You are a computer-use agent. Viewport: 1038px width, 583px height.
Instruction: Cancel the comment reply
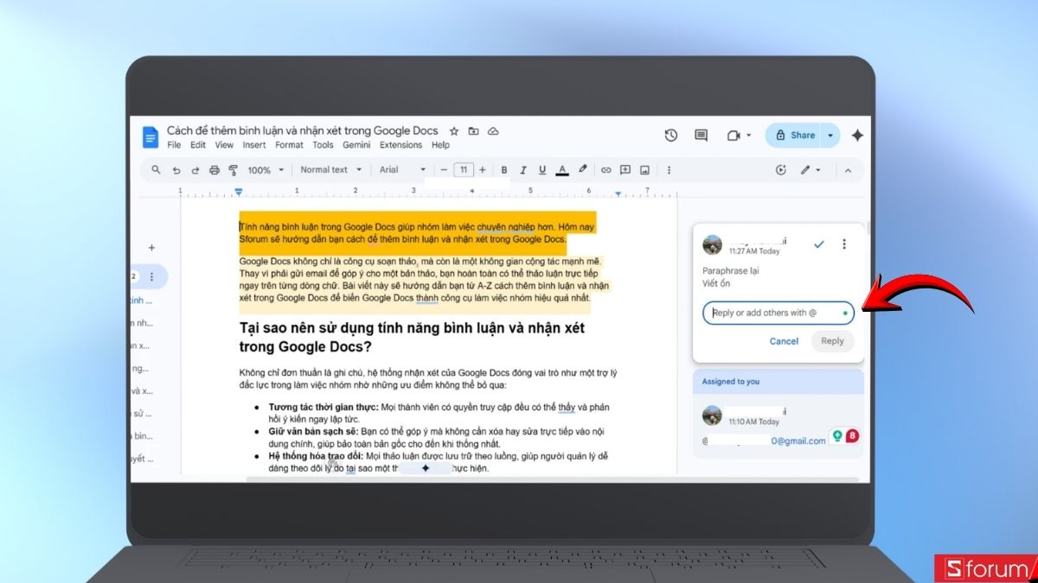click(x=784, y=341)
